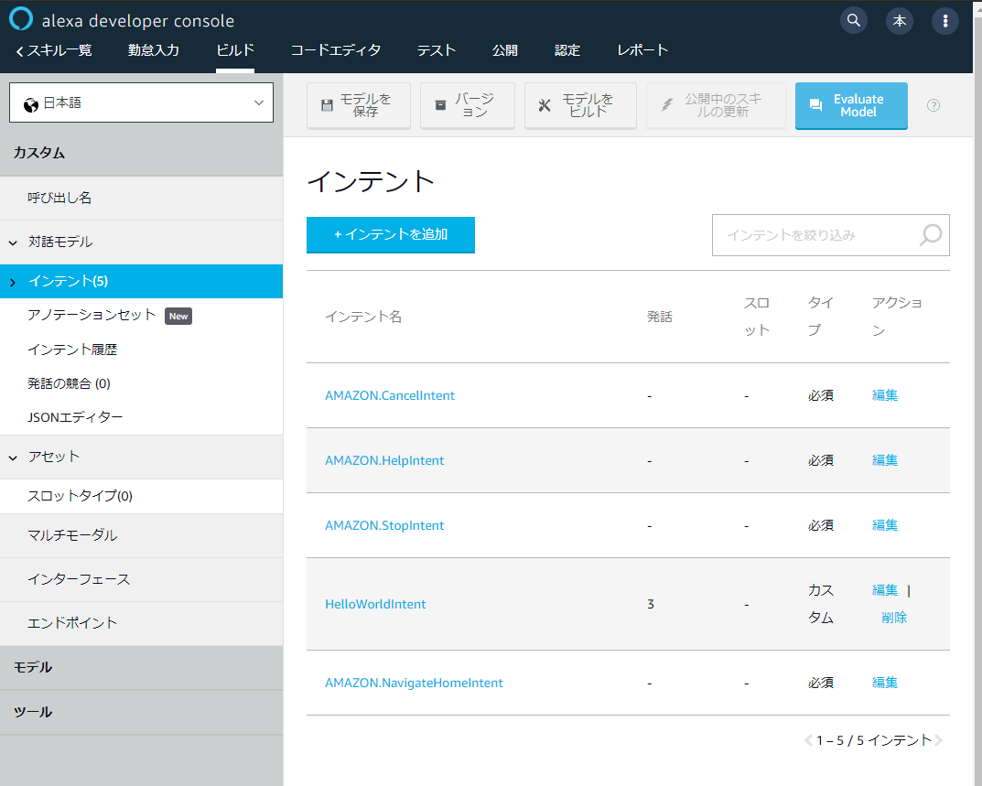The image size is (982, 786).
Task: Open the AMAZON.StopIntent link
Action: tap(384, 525)
